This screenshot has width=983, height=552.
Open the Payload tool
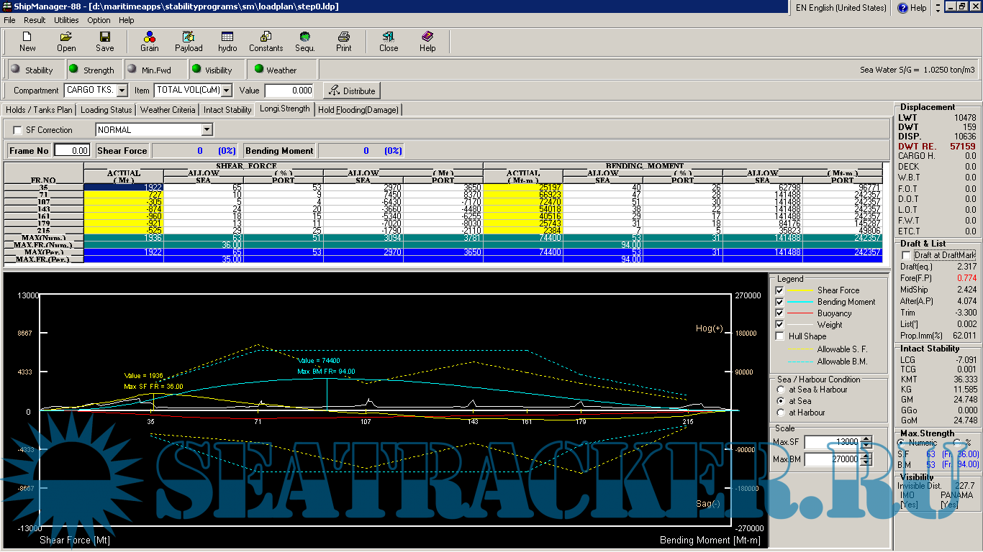pyautogui.click(x=189, y=41)
